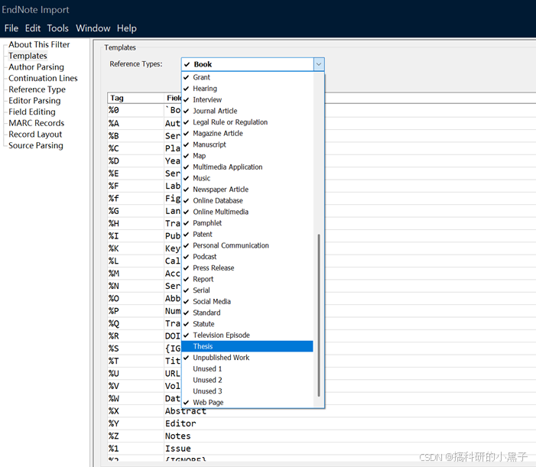Pick Online Multimedia in the list

[247, 212]
